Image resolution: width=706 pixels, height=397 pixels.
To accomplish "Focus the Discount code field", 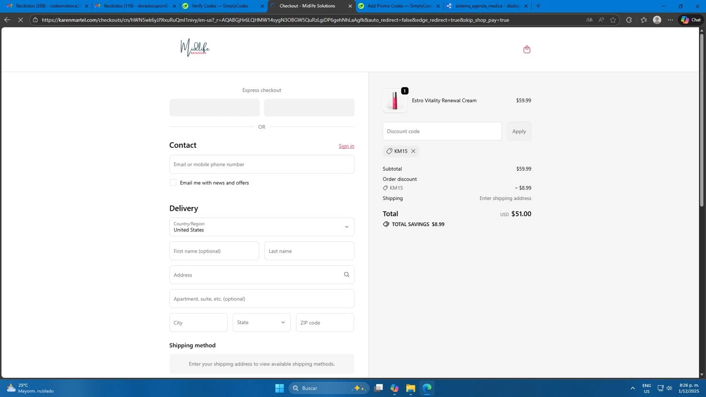I will click(x=442, y=131).
